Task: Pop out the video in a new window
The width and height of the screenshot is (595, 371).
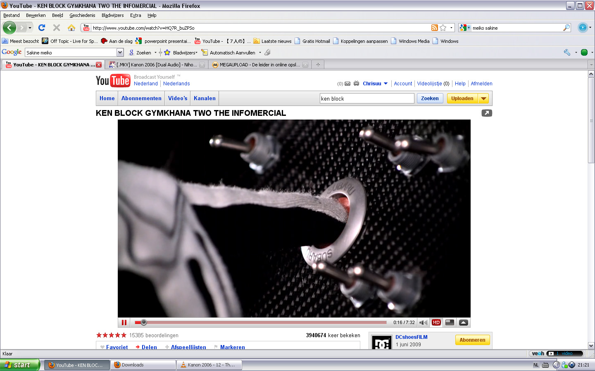Action: pos(487,113)
